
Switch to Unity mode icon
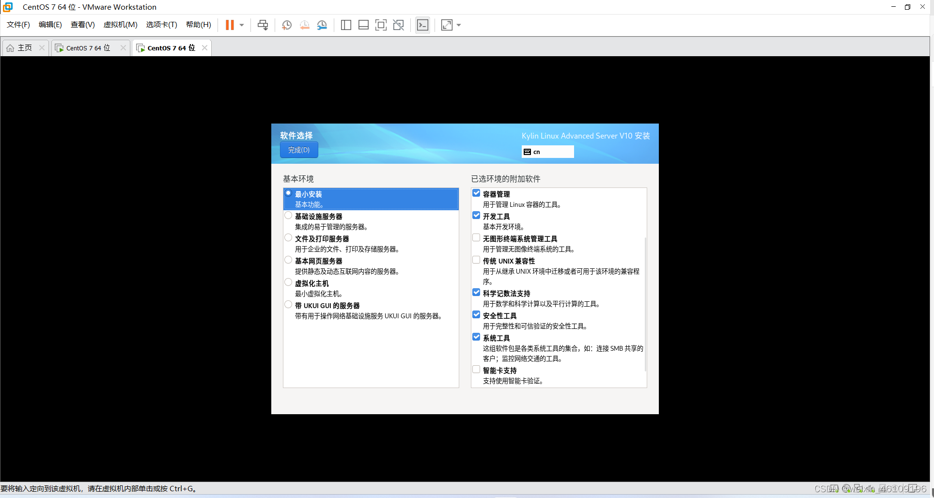[x=398, y=25]
